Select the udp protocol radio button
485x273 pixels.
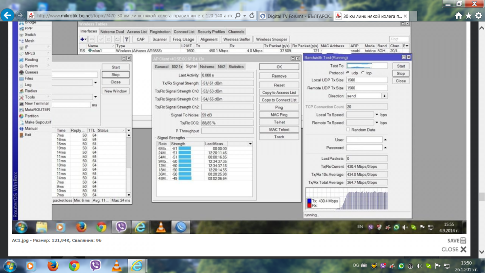pyautogui.click(x=348, y=73)
